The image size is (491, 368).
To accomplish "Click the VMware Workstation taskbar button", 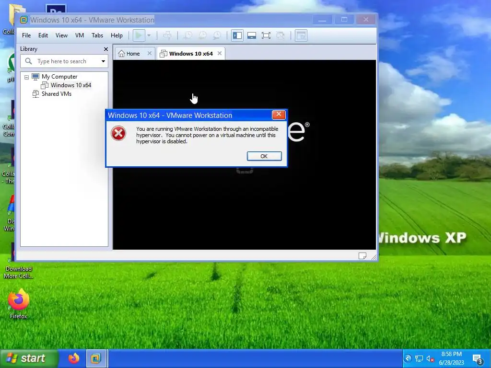I will 97,358.
